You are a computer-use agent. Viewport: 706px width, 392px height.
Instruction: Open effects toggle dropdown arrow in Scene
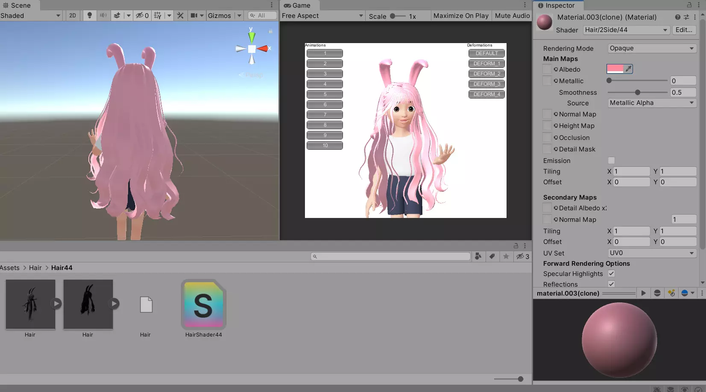point(128,15)
